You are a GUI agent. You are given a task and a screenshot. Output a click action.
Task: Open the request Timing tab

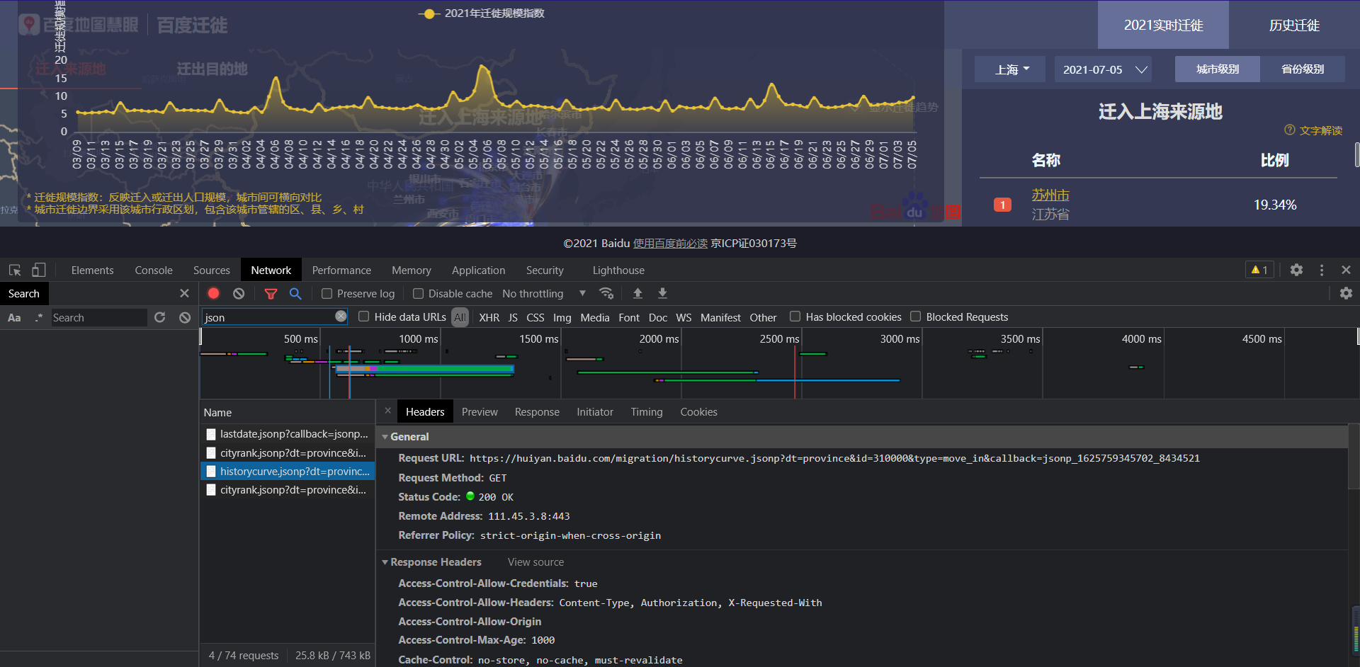coord(647,412)
